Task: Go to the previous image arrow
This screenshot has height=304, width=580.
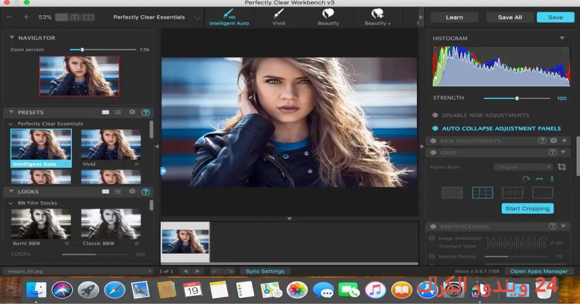Action: click(185, 271)
